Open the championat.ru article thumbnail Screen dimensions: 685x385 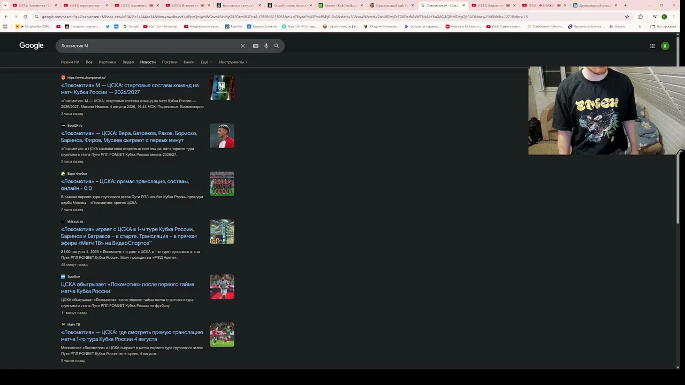(222, 88)
